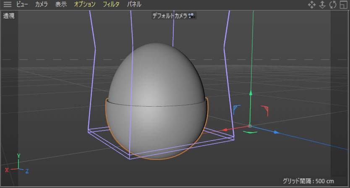Click the world axis indicator in corner
The image size is (350, 188).
coord(17,166)
